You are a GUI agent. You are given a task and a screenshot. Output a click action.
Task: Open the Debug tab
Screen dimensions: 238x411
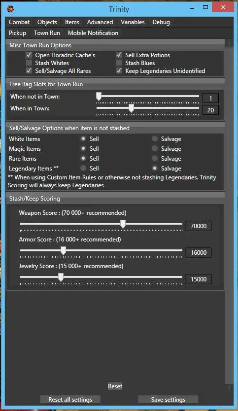[161, 22]
